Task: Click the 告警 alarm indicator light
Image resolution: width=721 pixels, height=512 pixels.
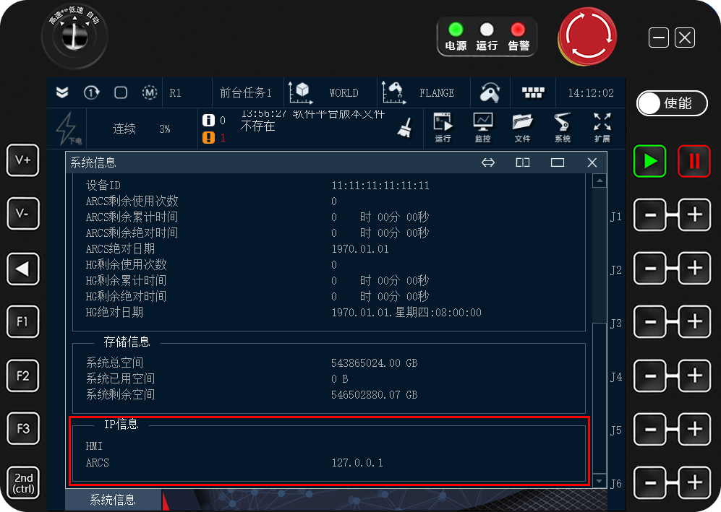Action: click(519, 30)
